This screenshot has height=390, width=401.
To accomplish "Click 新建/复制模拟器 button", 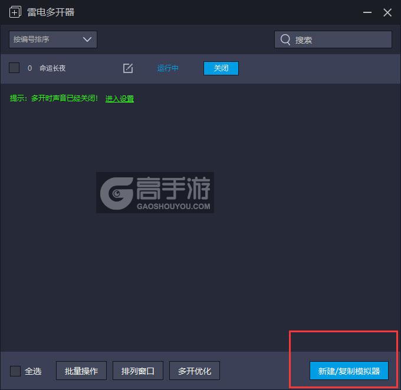I will pyautogui.click(x=349, y=371).
